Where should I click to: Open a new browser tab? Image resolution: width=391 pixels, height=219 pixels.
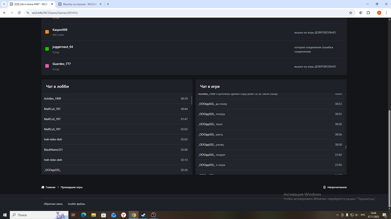108,4
